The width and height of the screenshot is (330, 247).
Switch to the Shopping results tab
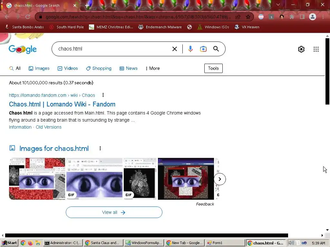99,68
